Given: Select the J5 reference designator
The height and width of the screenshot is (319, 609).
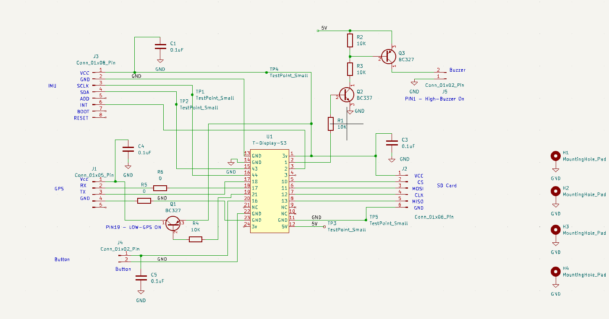Looking at the screenshot, I should 444,91.
